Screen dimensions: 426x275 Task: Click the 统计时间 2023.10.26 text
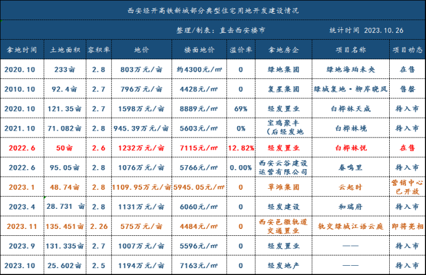[x=366, y=30]
